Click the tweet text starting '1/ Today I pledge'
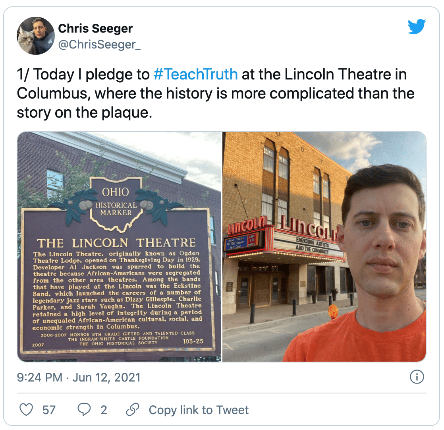444x430 pixels. tap(215, 93)
